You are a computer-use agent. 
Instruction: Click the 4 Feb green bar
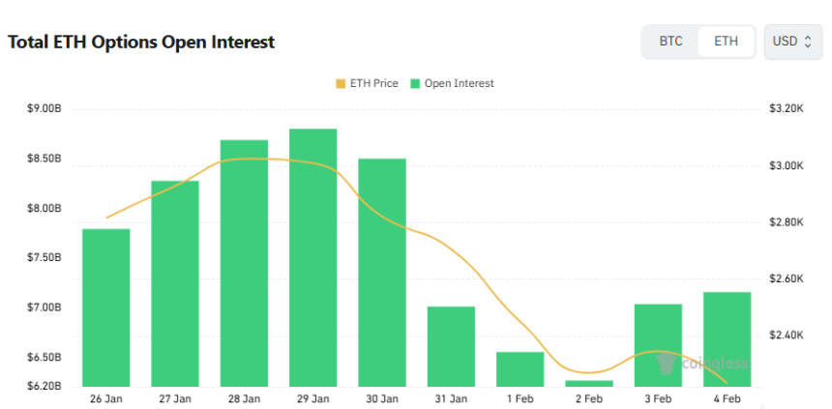[x=728, y=338]
